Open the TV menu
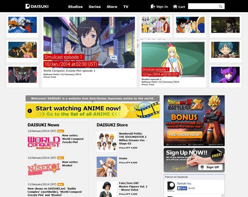This screenshot has width=248, height=197. pyautogui.click(x=126, y=7)
